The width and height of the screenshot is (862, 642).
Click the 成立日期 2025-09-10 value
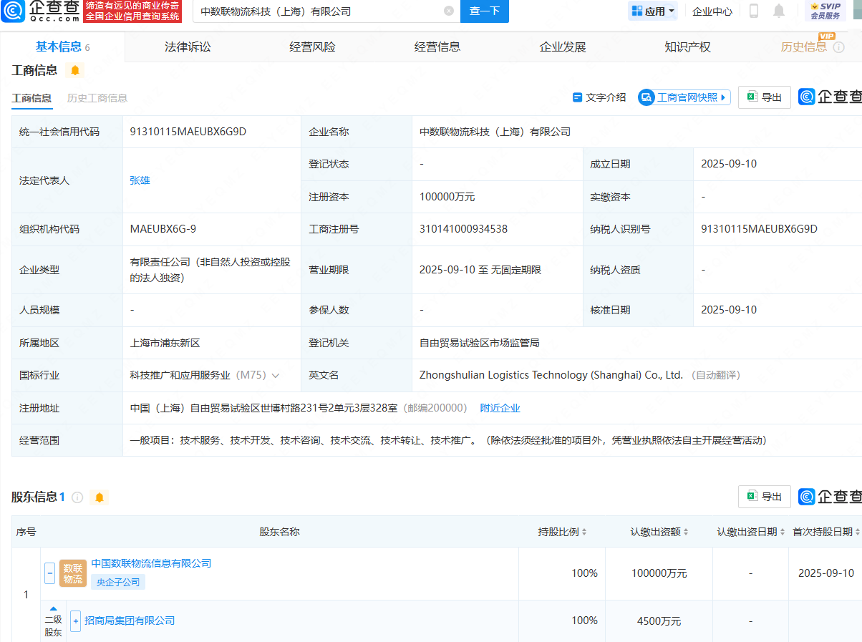(x=729, y=164)
